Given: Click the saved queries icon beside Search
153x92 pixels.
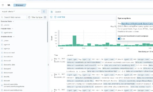Looking at the screenshot, I should (51, 12).
